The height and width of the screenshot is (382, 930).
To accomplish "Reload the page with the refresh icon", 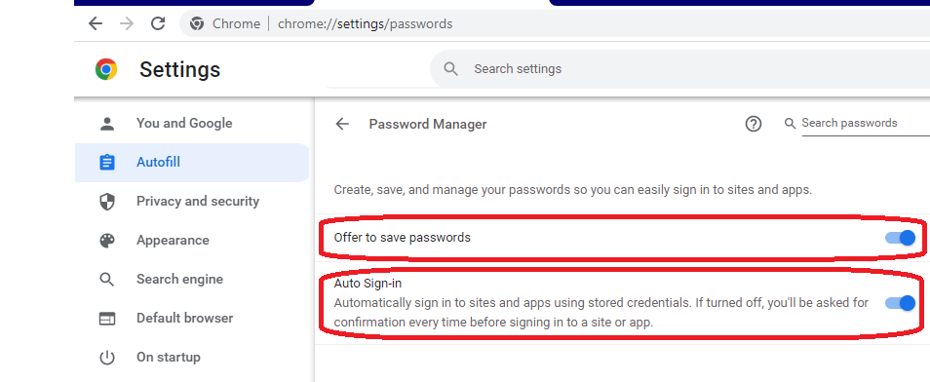I will tap(158, 23).
